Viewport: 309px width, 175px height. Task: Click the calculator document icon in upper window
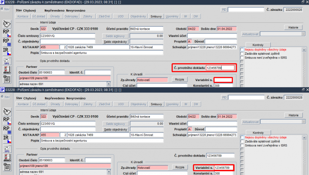pos(7,79)
